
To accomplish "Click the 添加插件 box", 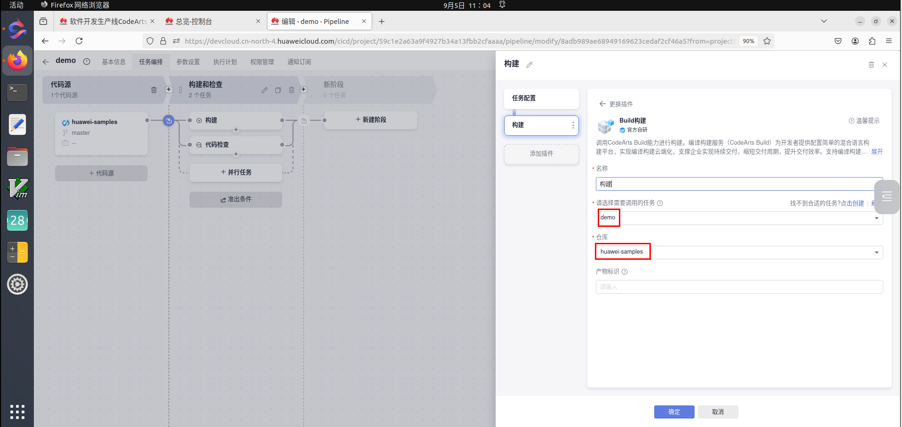I will [541, 154].
